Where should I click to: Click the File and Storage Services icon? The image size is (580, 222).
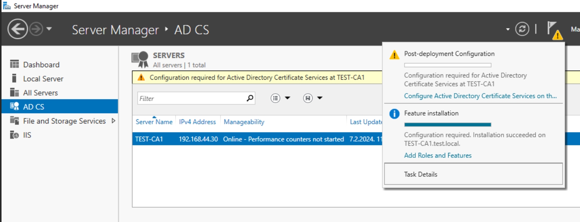(x=14, y=121)
